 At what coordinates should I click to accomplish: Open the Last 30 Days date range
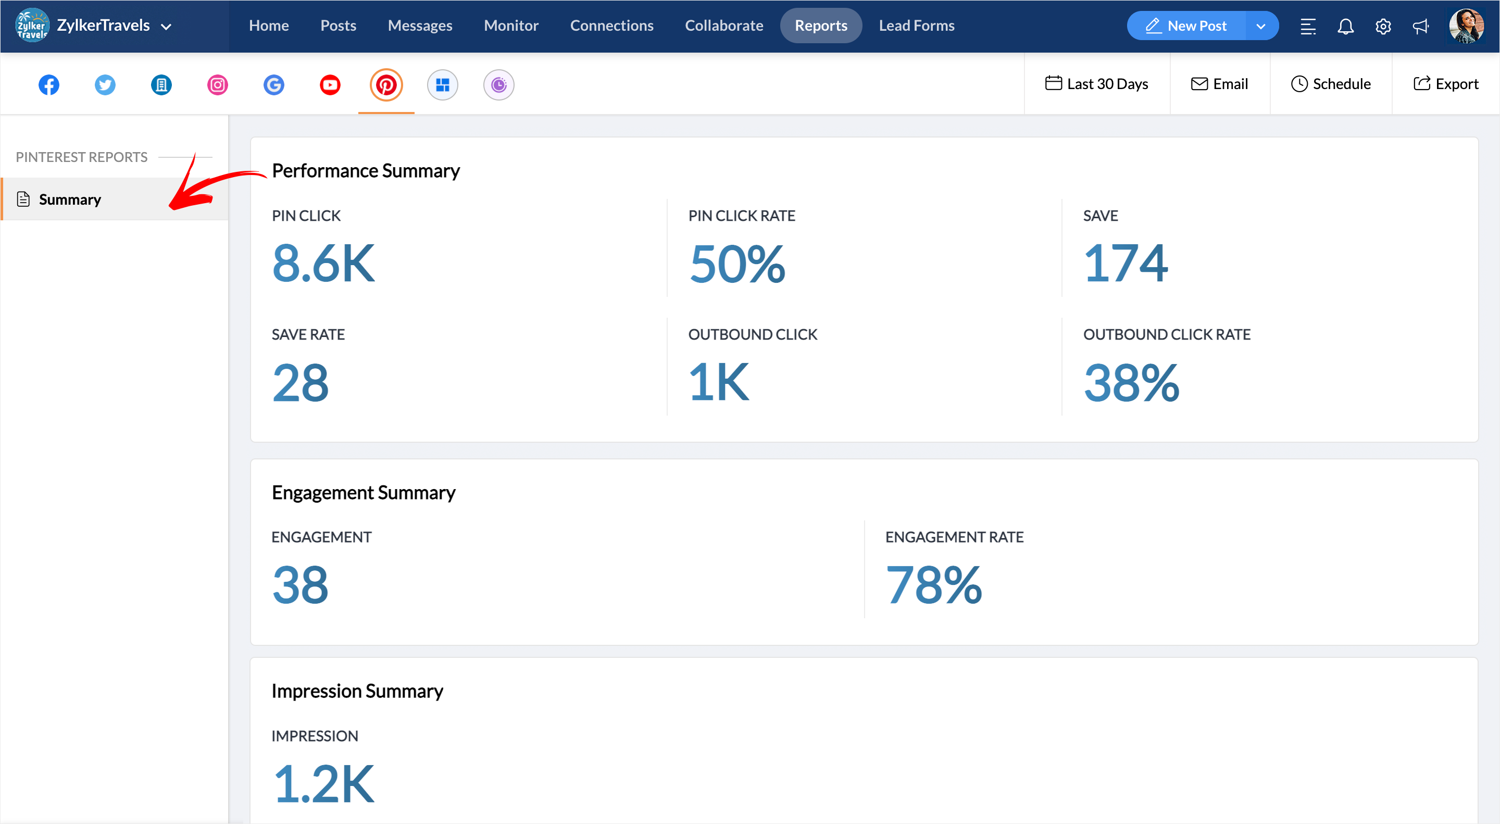[x=1096, y=84]
